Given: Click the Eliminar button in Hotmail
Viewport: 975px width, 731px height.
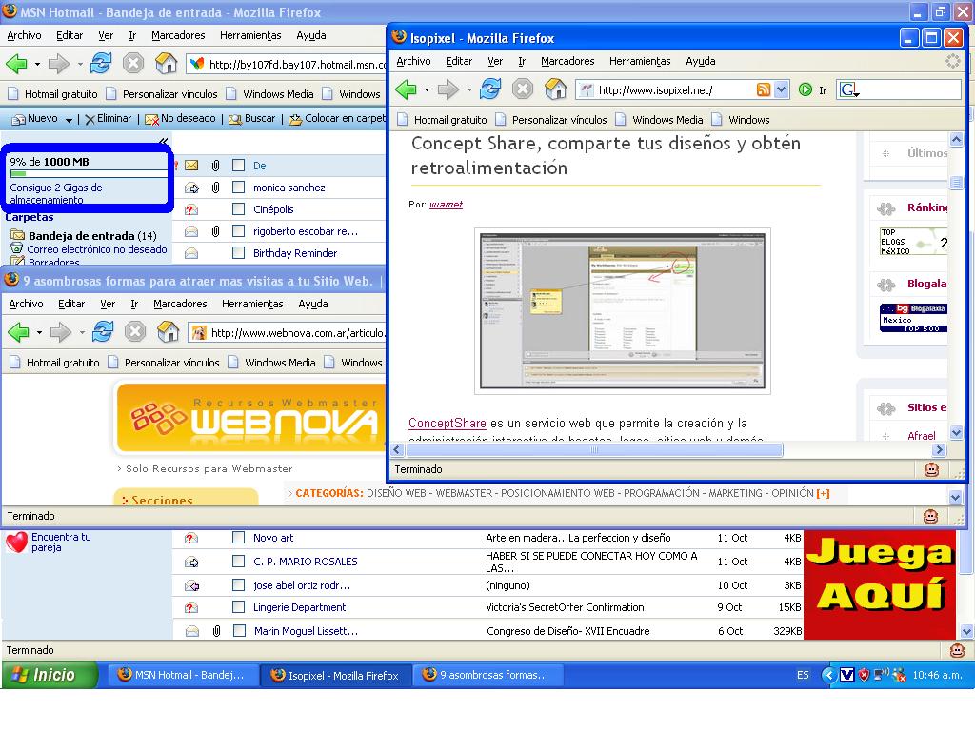Looking at the screenshot, I should point(109,118).
